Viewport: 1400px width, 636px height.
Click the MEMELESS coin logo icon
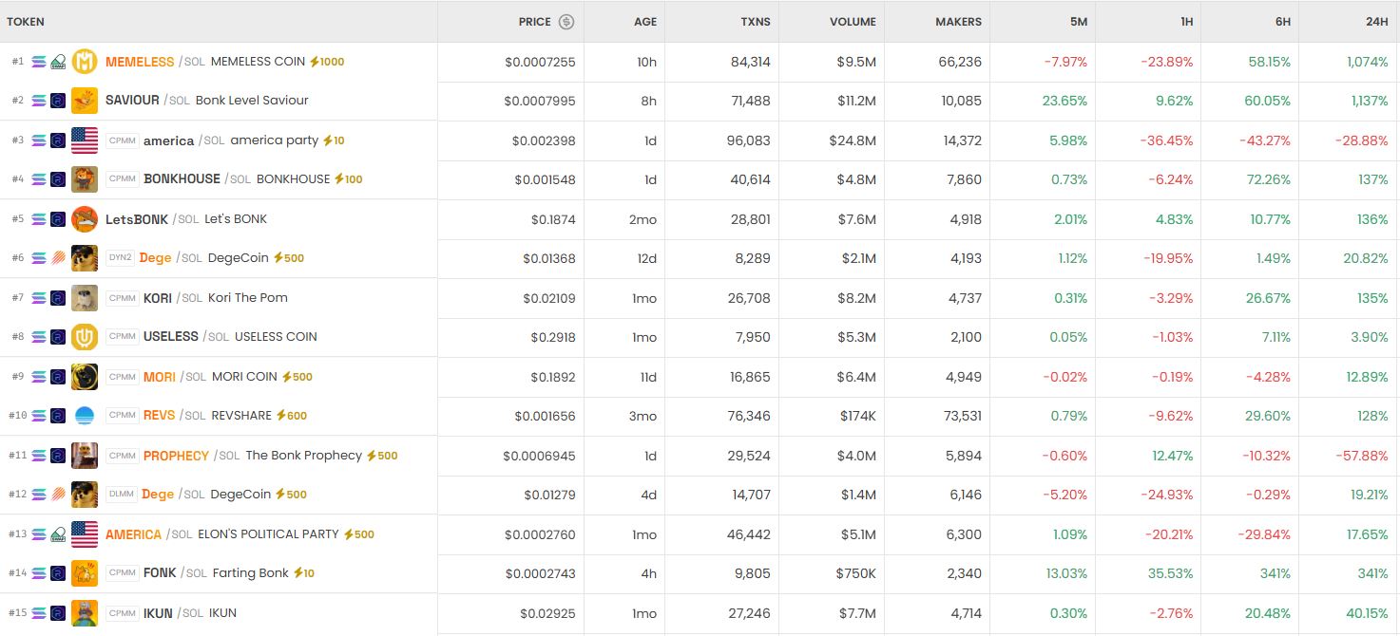pyautogui.click(x=85, y=62)
